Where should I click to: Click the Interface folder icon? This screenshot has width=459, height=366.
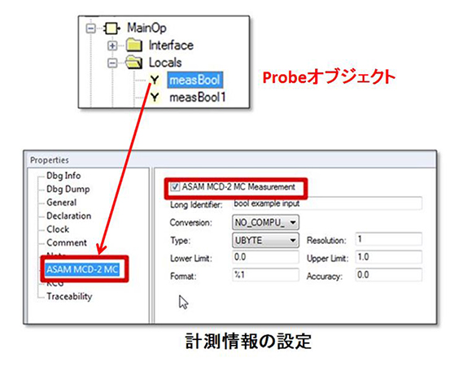[134, 46]
